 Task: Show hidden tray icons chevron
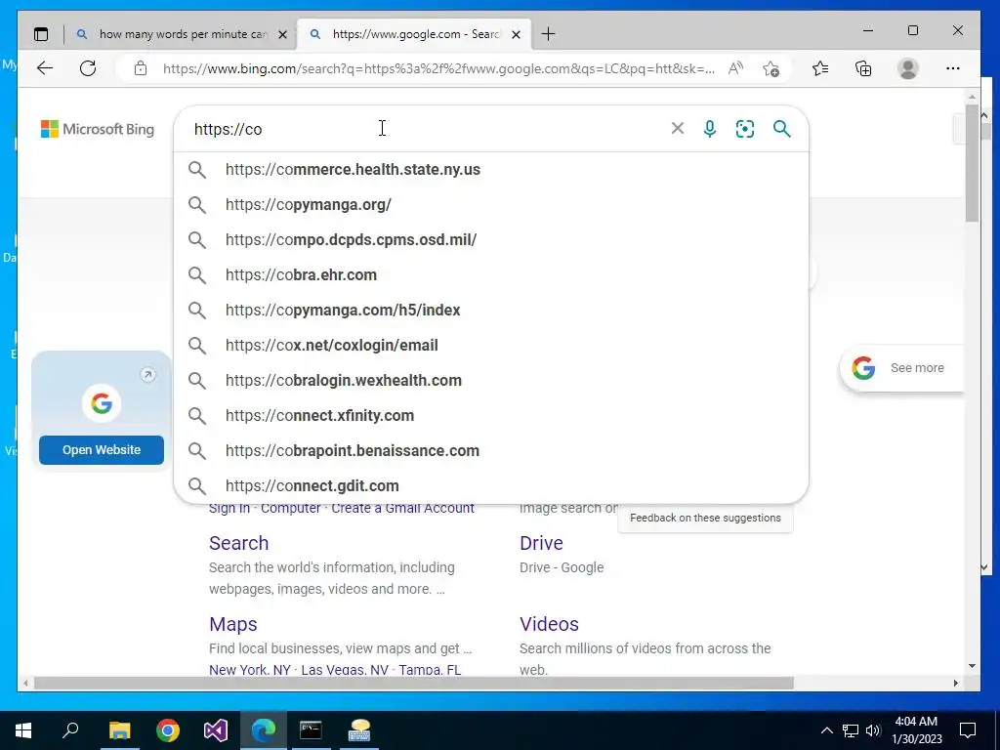(826, 730)
